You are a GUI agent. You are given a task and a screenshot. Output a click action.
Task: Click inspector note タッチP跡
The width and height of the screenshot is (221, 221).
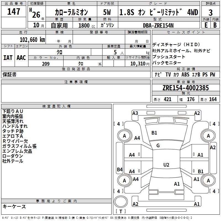13,131
